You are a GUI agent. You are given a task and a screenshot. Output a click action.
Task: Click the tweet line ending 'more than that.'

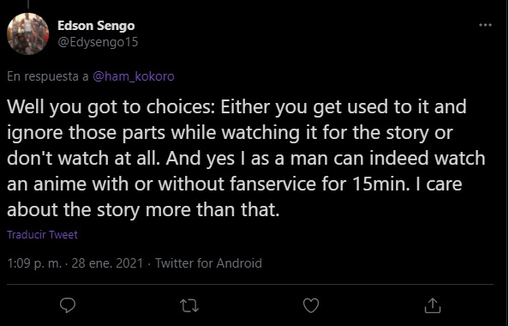pyautogui.click(x=143, y=209)
